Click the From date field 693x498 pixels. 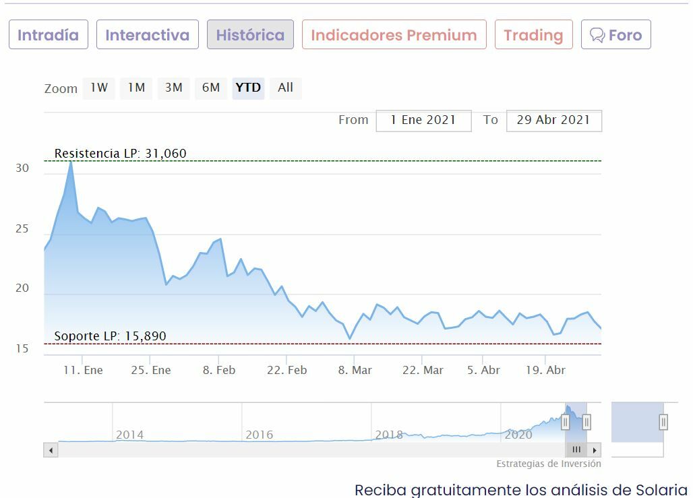coord(423,121)
